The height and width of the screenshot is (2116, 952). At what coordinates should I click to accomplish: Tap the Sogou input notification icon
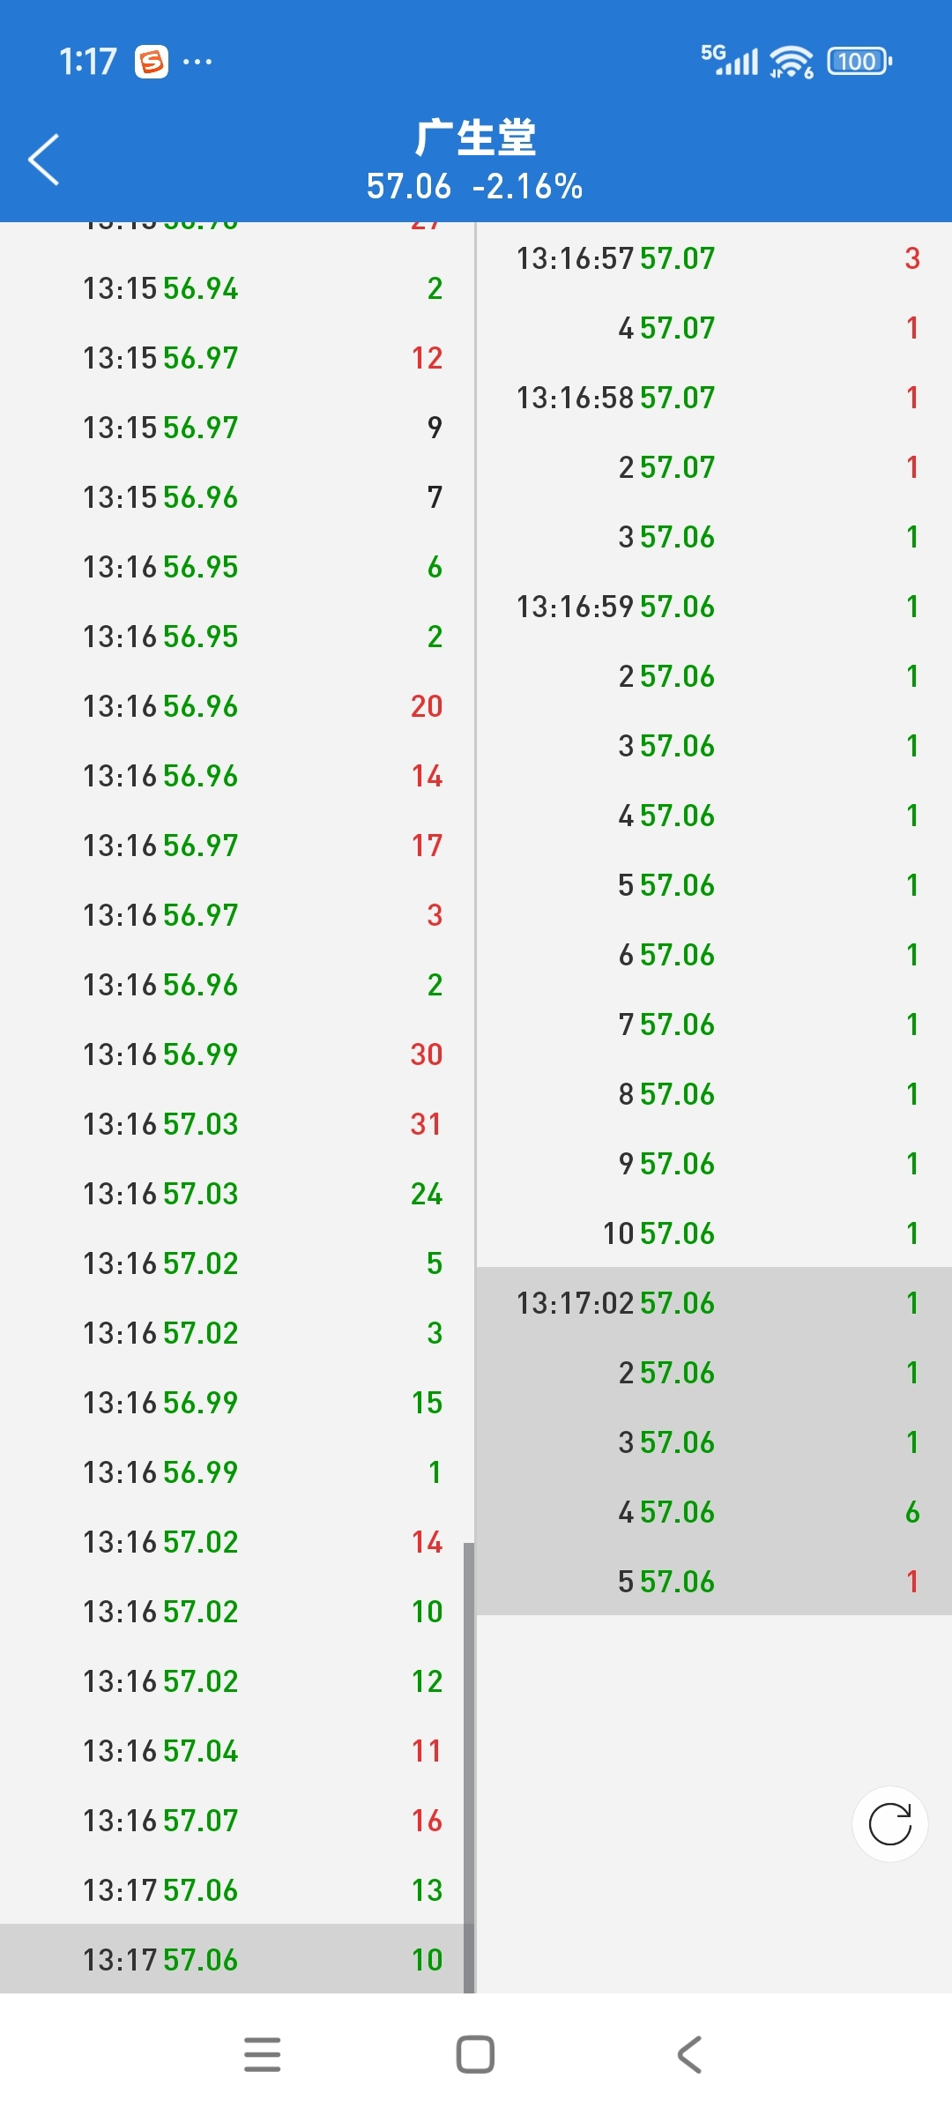tap(152, 62)
